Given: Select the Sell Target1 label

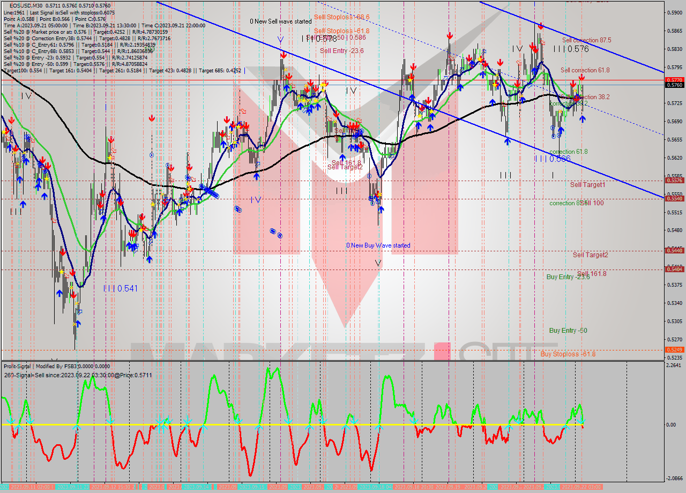Looking at the screenshot, I should pyautogui.click(x=587, y=185).
